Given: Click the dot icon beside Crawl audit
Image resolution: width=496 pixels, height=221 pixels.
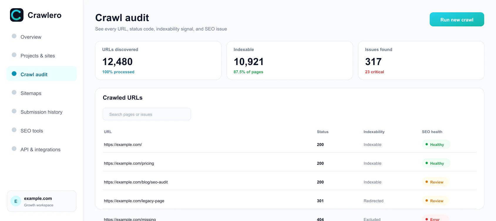Looking at the screenshot, I should pos(14,74).
